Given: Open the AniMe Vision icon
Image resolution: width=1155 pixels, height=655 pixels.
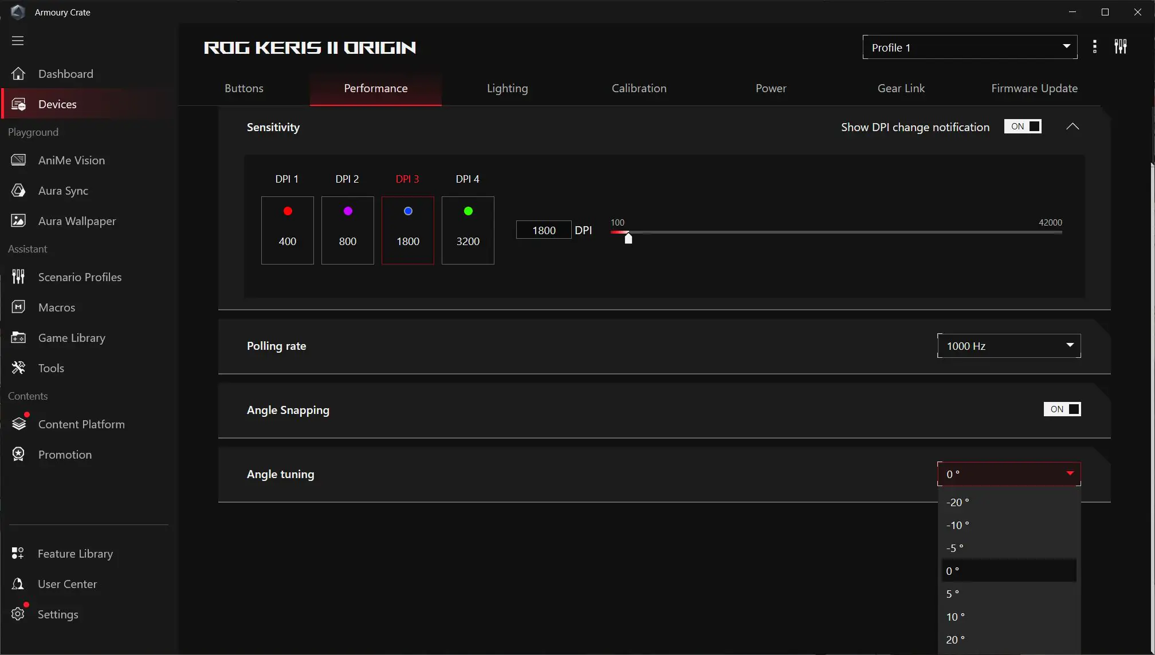Looking at the screenshot, I should (18, 160).
